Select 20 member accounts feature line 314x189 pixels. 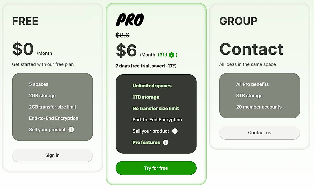pyautogui.click(x=259, y=107)
